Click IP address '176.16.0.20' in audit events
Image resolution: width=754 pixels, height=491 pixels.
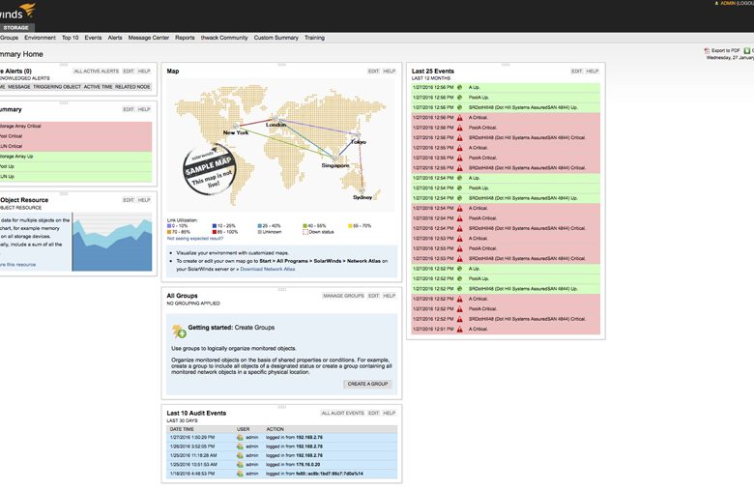click(x=307, y=465)
